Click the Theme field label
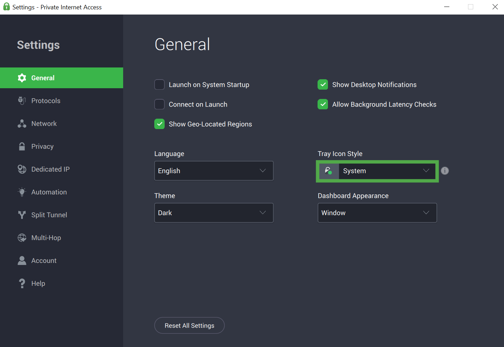The width and height of the screenshot is (504, 347). (x=165, y=196)
